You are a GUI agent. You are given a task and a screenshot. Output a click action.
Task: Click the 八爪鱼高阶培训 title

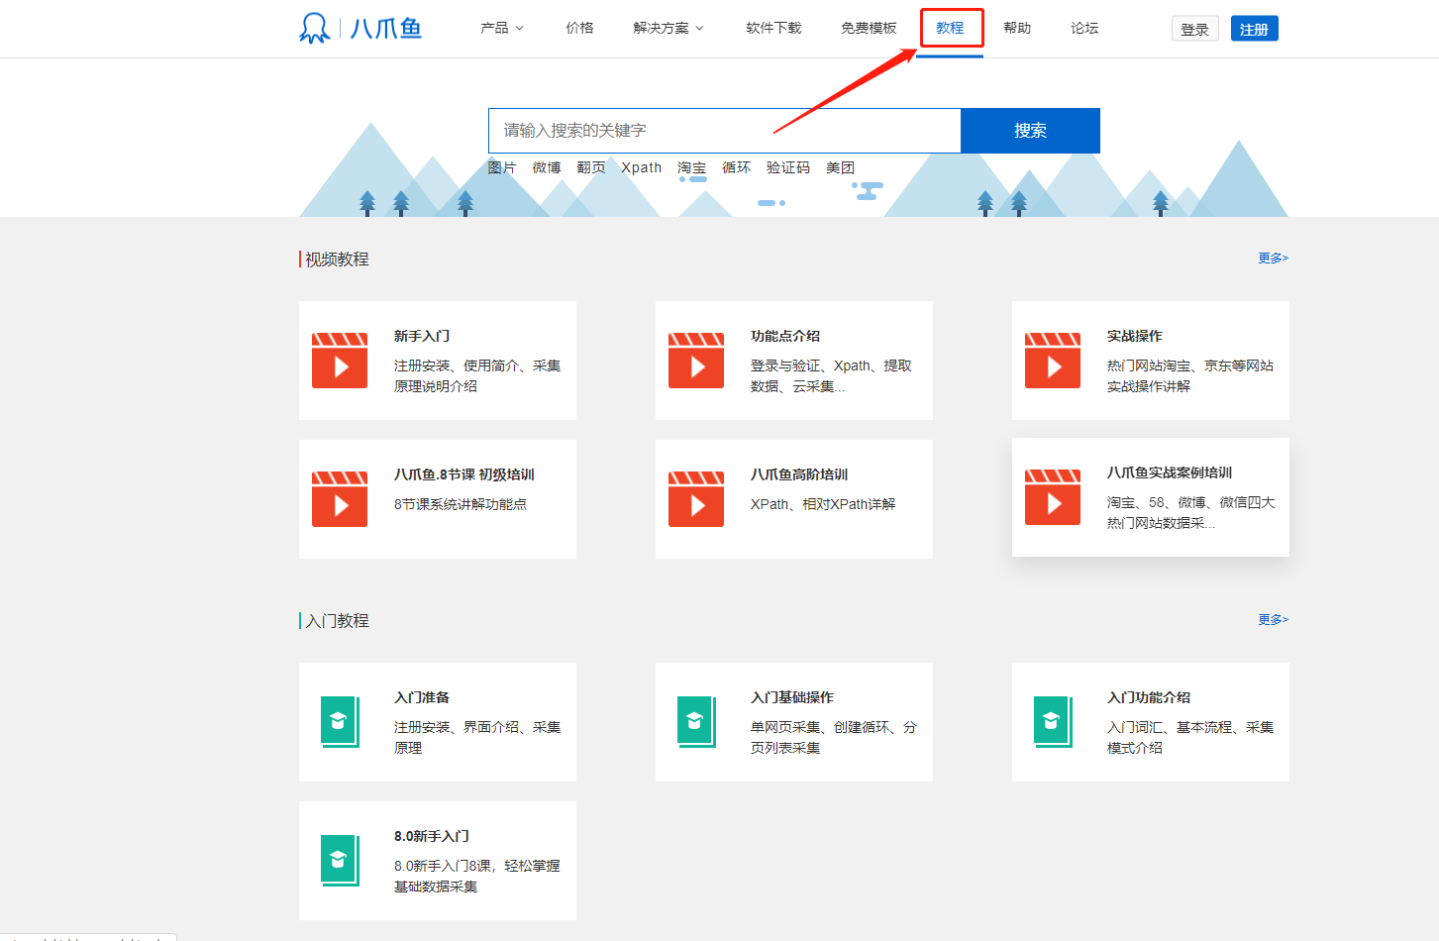click(x=799, y=474)
